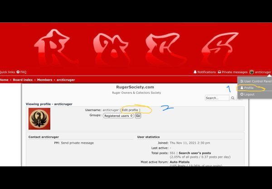Click Send private message link
Image resolution: width=272 pixels, height=189 pixels.
pyautogui.click(x=78, y=143)
